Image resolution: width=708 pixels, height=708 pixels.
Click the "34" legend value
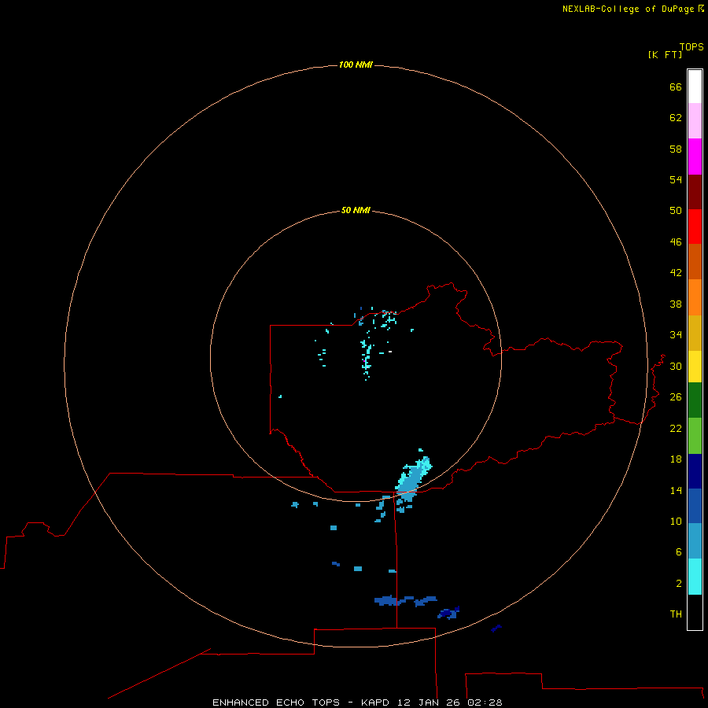tap(676, 335)
